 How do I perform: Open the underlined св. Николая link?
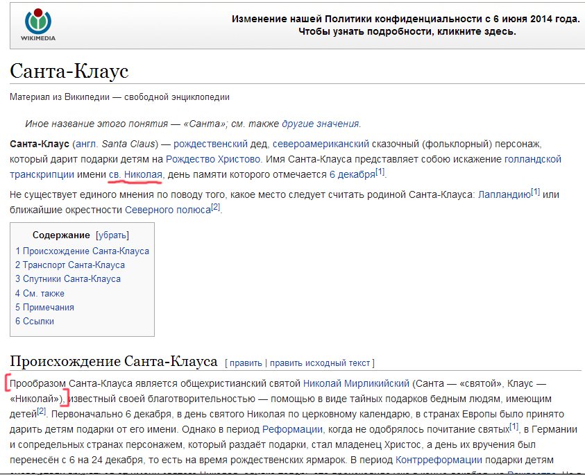(x=135, y=174)
